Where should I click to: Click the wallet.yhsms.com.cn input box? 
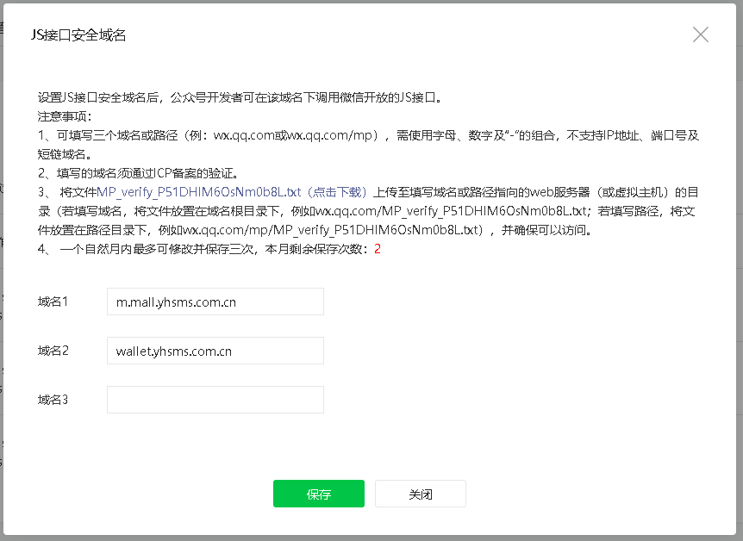click(215, 351)
